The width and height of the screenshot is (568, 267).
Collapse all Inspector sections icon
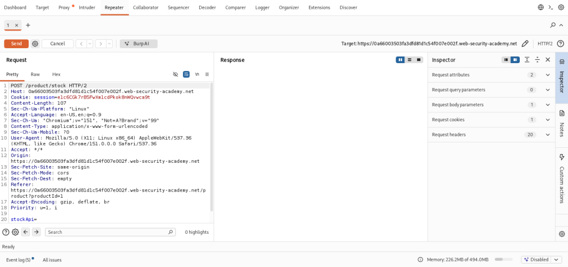coord(537,60)
